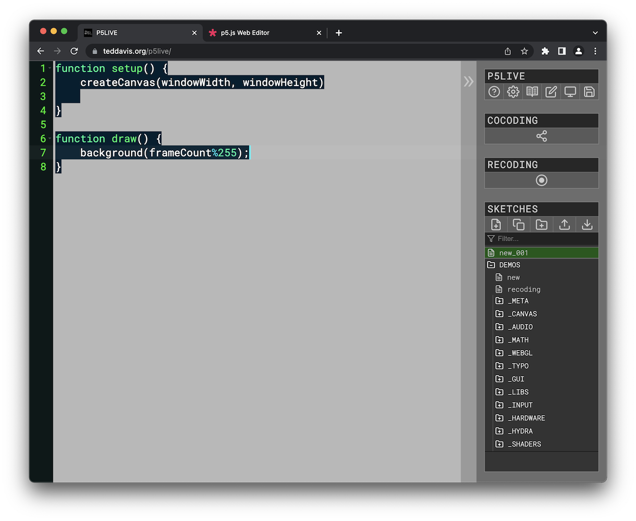Duplicate the current sketch
636x521 pixels.
(519, 225)
